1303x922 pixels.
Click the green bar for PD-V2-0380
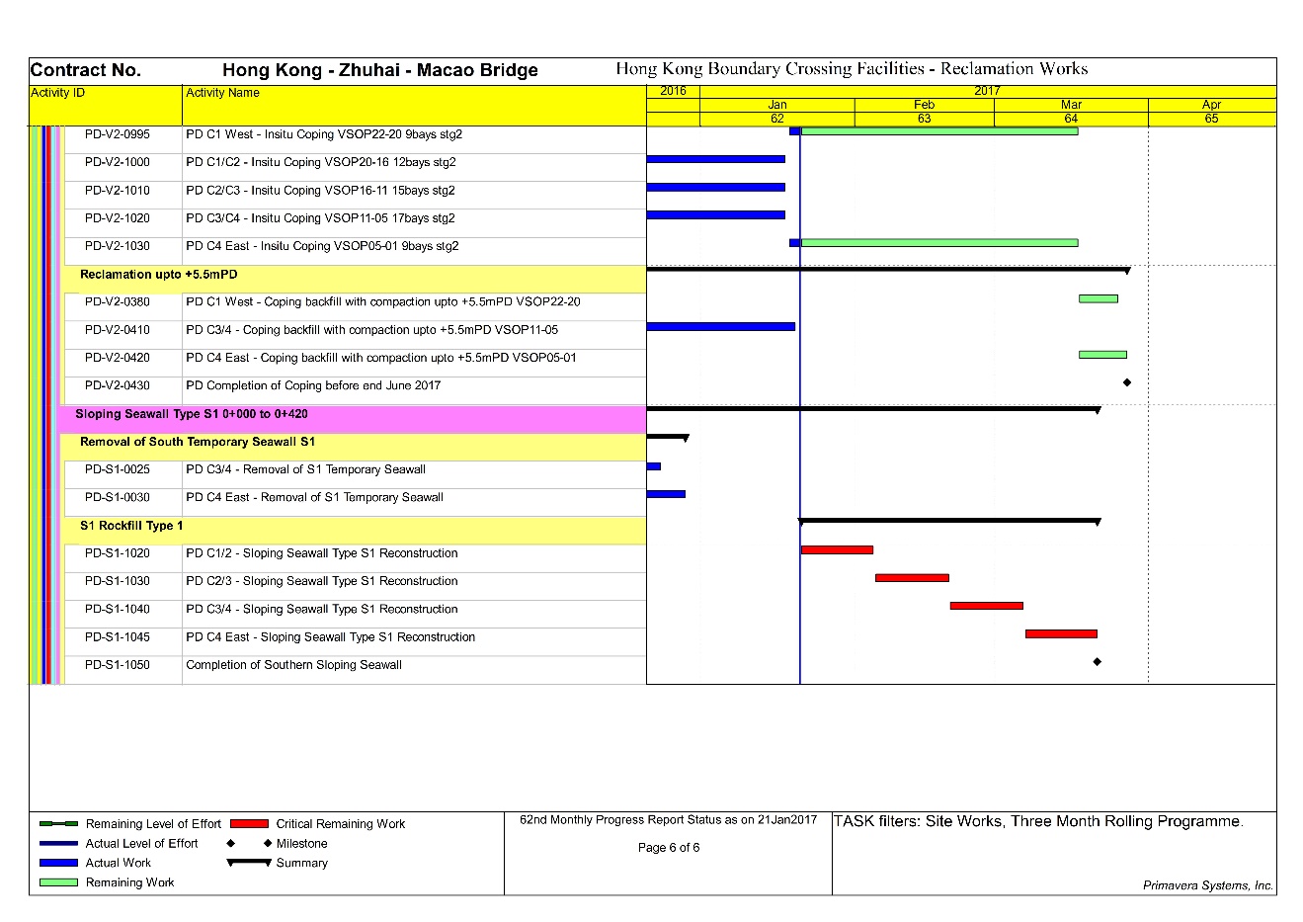(x=1099, y=298)
